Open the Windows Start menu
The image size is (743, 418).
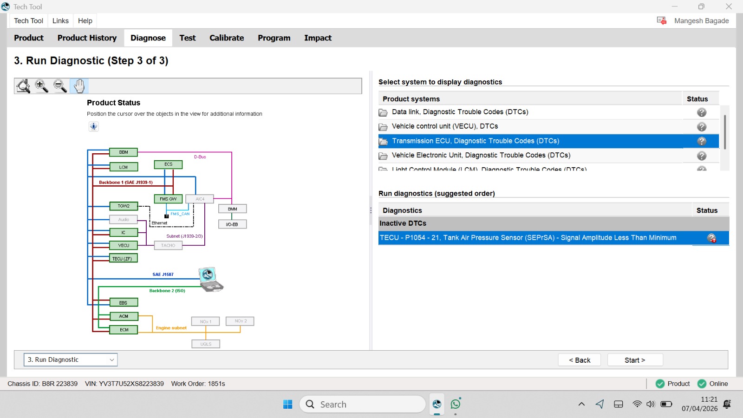tap(288, 404)
